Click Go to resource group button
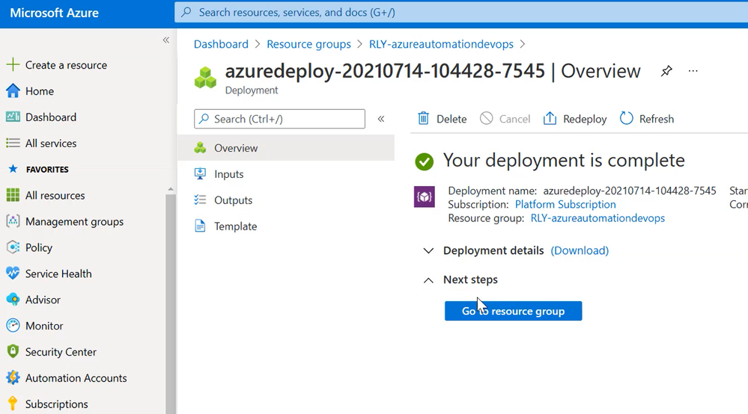This screenshot has height=414, width=748. tap(514, 311)
